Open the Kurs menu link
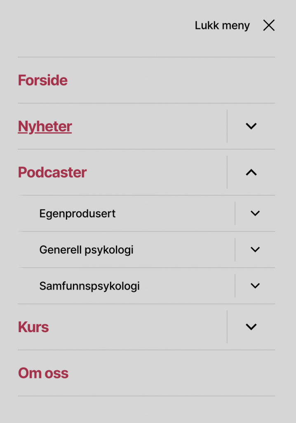The height and width of the screenshot is (423, 296). [33, 327]
